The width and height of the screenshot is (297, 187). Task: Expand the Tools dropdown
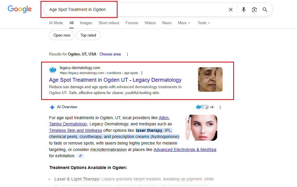(x=204, y=23)
